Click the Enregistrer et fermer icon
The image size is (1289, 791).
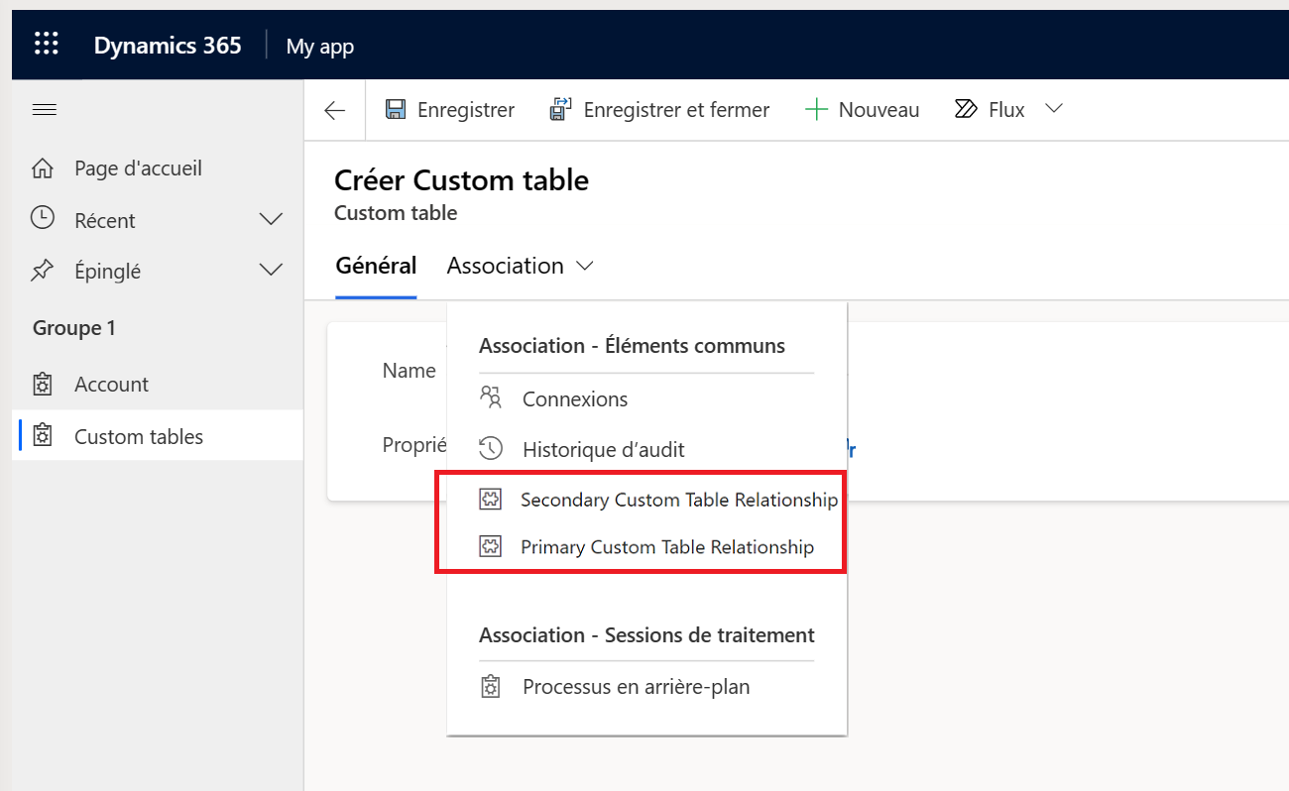coord(561,109)
